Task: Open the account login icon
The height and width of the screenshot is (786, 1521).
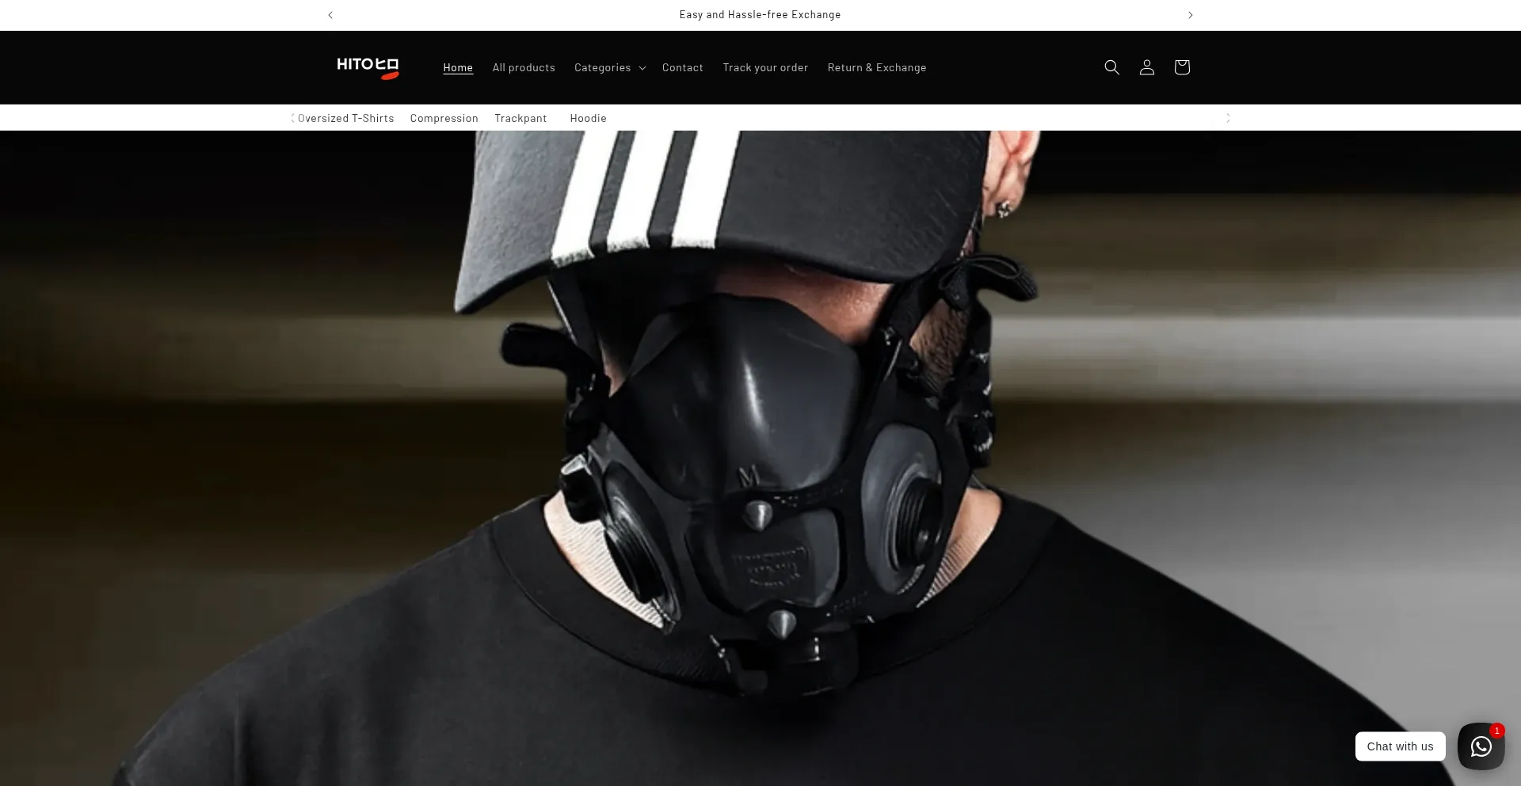Action: pos(1146,67)
